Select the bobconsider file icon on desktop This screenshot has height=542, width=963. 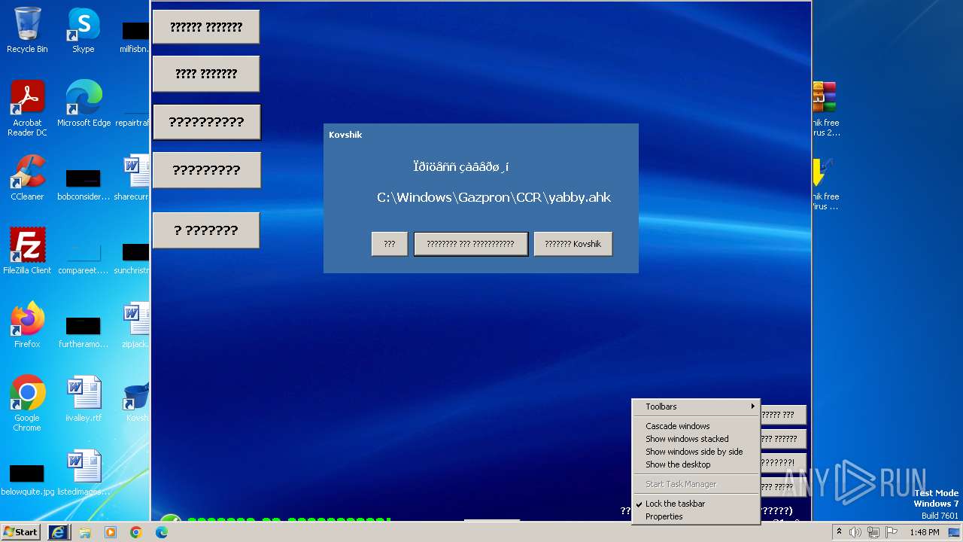click(83, 183)
